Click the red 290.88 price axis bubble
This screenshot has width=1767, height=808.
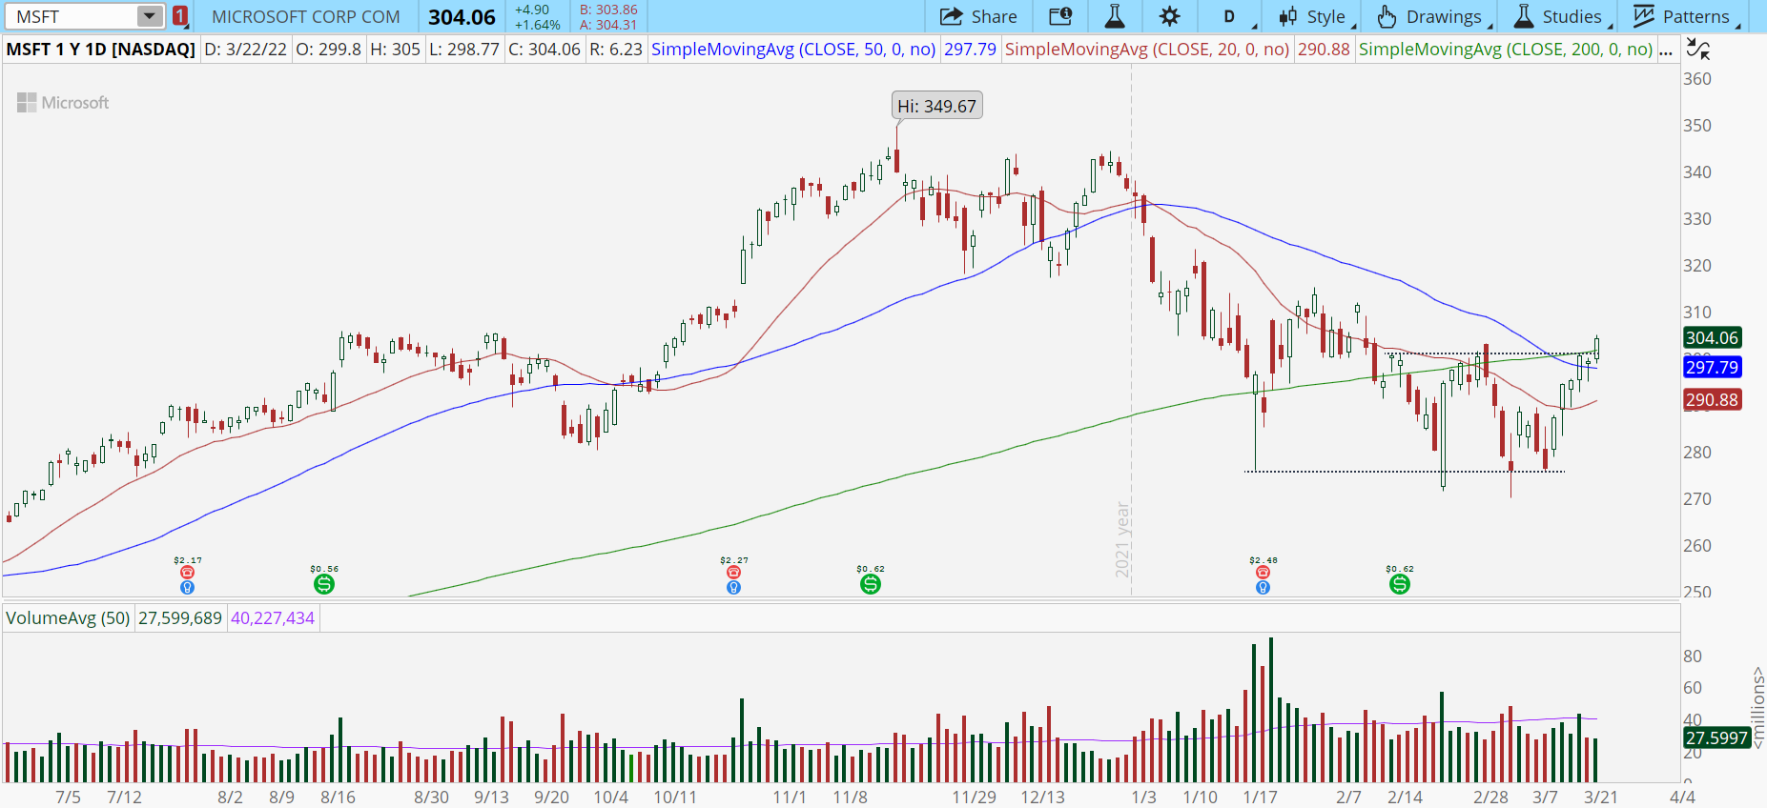1713,399
